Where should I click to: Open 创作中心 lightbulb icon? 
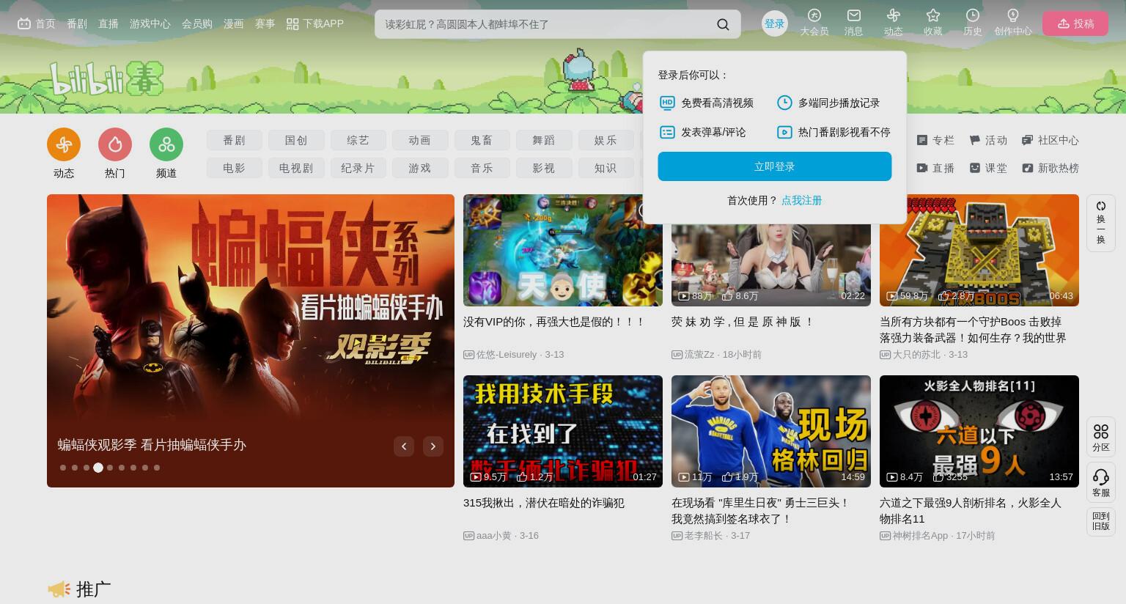(1012, 15)
